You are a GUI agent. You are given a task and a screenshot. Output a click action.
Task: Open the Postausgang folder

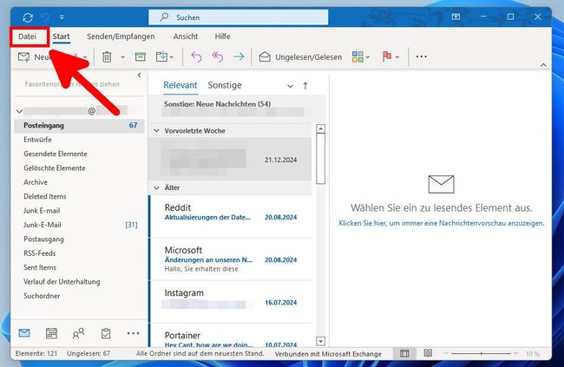click(x=43, y=239)
